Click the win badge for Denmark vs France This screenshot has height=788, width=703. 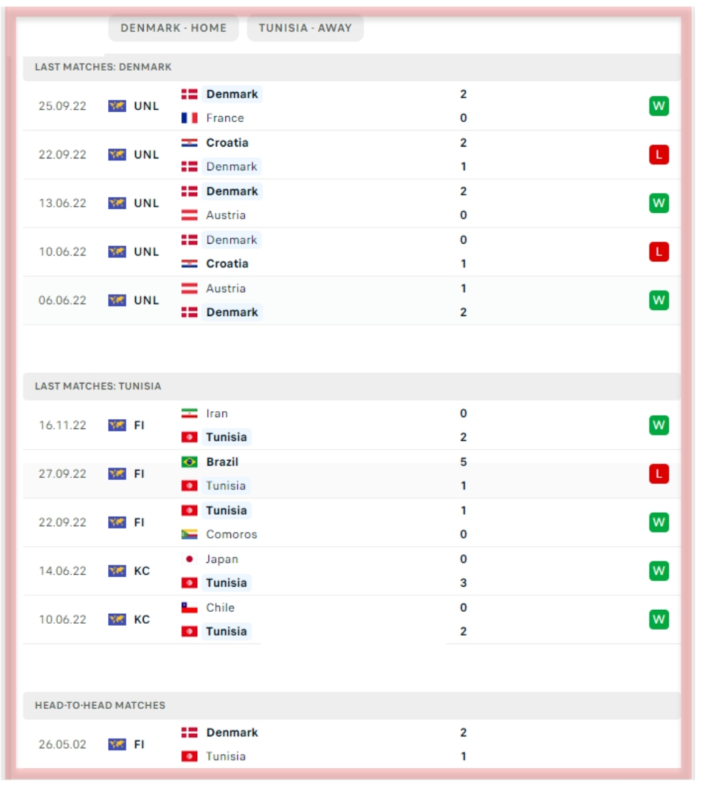[658, 106]
